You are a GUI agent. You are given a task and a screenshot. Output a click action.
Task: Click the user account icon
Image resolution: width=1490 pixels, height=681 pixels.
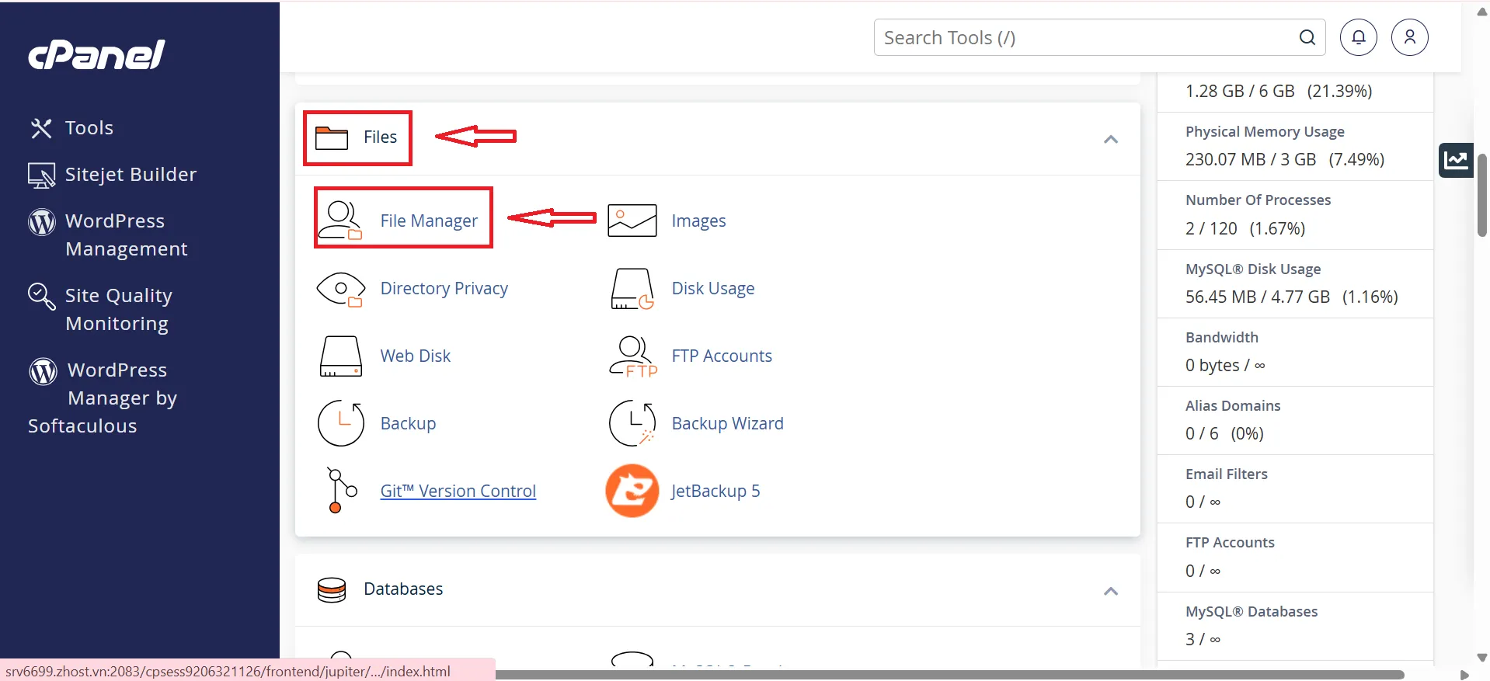[x=1409, y=37]
